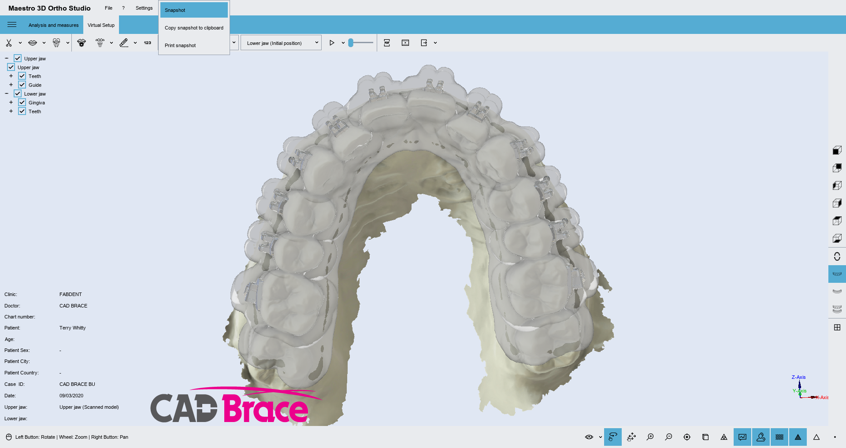Switch to Analysis and measures tab
The height and width of the screenshot is (448, 846).
coord(53,25)
